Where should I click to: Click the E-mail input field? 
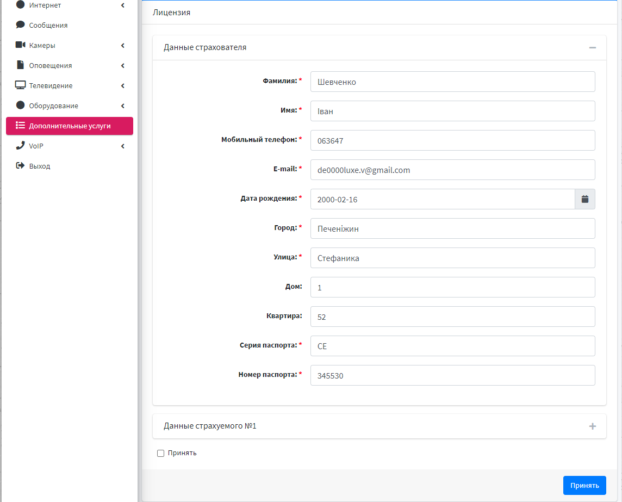pyautogui.click(x=452, y=170)
